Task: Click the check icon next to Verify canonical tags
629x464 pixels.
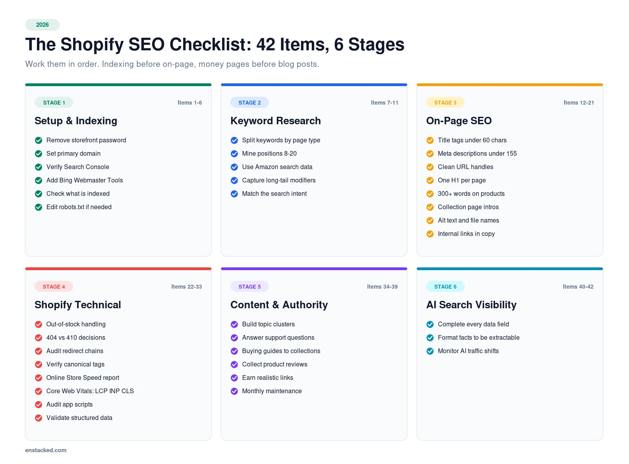Action: pos(39,365)
